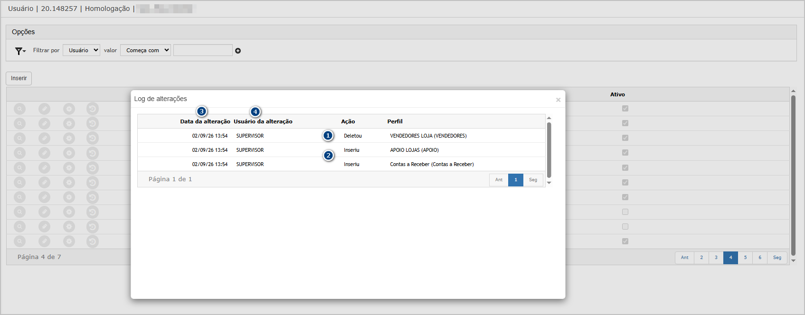
Task: Add filter with the plus icon
Action: 238,51
